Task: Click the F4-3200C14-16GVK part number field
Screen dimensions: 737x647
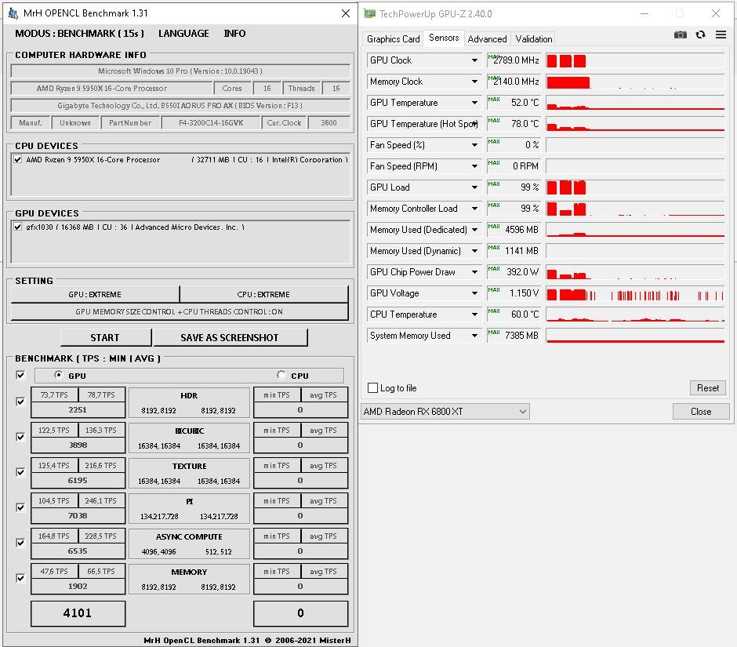Action: pos(211,122)
